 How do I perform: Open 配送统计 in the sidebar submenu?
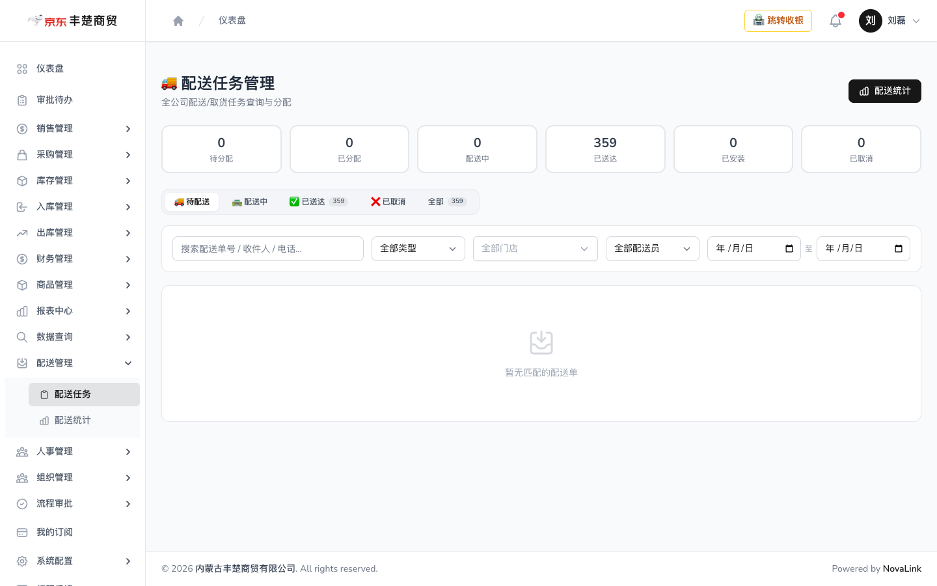pyautogui.click(x=84, y=421)
